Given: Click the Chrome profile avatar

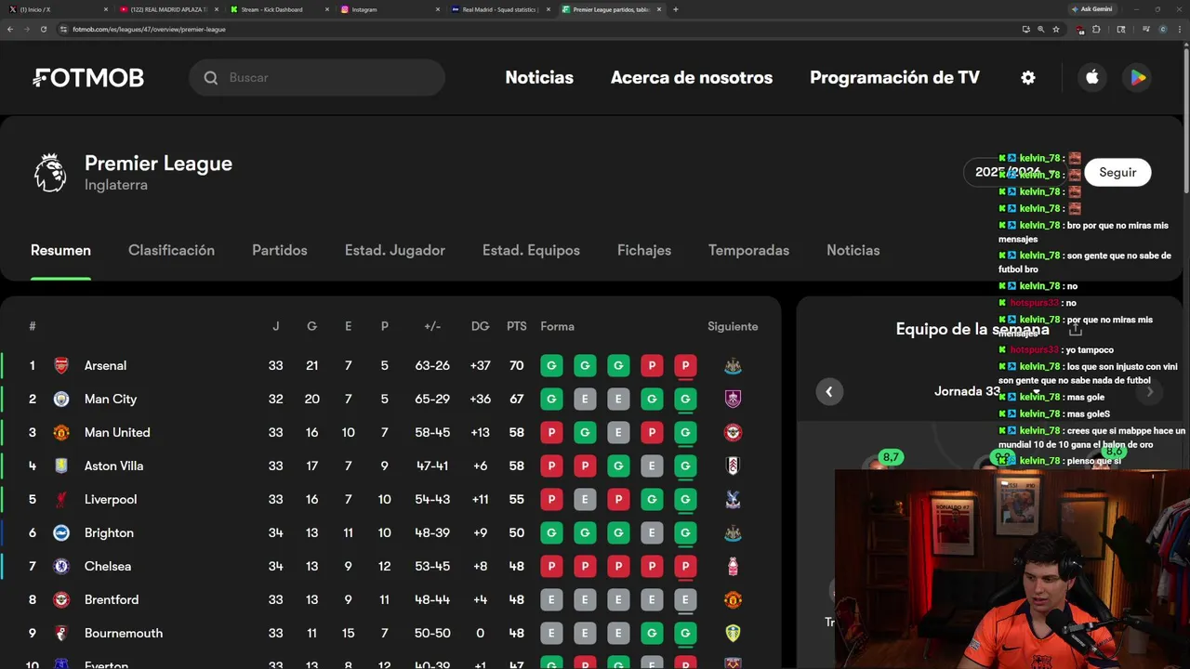Looking at the screenshot, I should (1162, 29).
